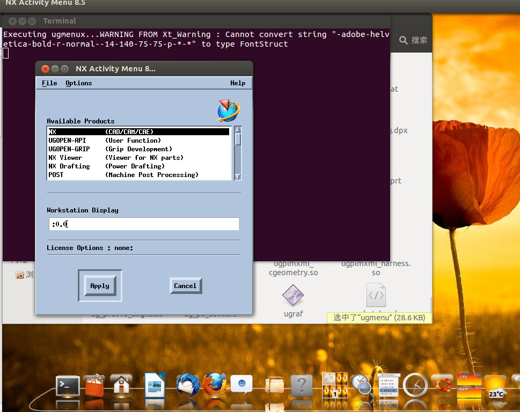This screenshot has height=412, width=520.
Task: Launch Ubuntu Software Center from the dock
Action: pos(94,385)
